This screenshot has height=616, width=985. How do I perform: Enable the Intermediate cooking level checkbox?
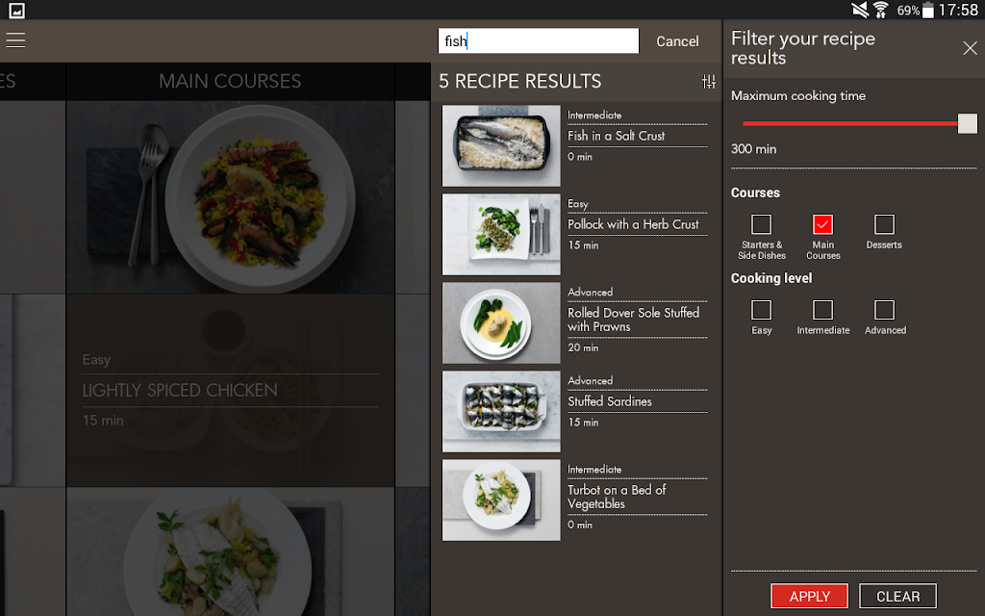pos(823,310)
